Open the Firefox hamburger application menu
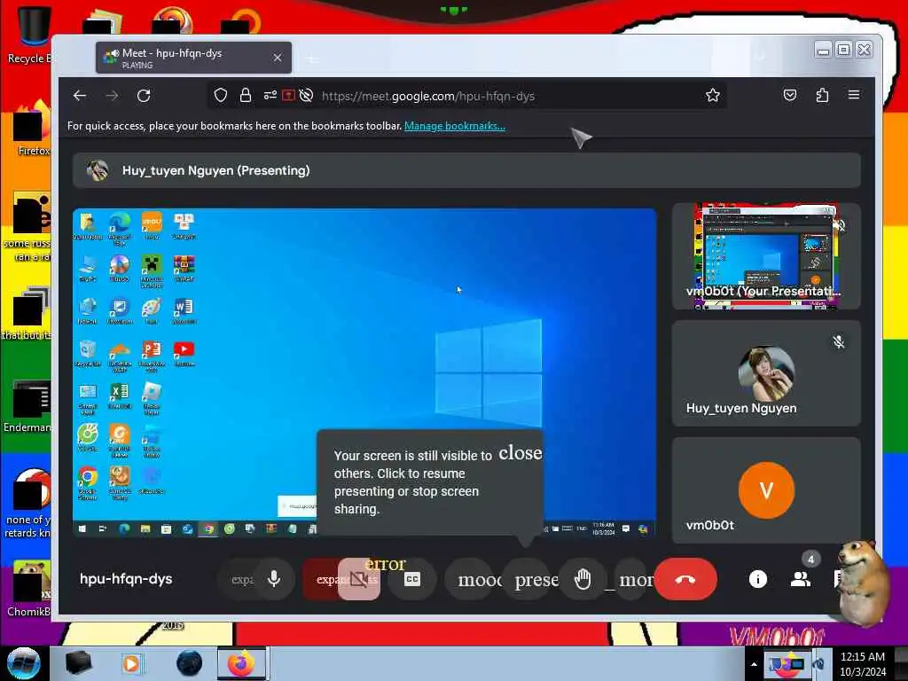The image size is (908, 681). click(854, 95)
